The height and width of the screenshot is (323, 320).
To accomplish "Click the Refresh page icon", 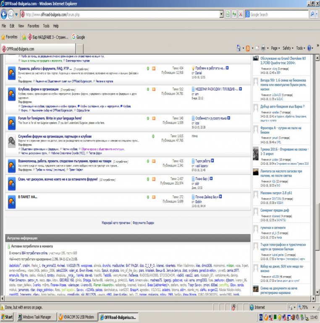I will click(234, 14).
